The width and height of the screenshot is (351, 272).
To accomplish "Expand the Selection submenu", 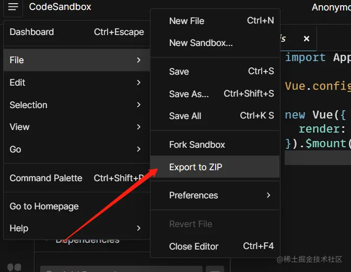I will click(x=77, y=105).
